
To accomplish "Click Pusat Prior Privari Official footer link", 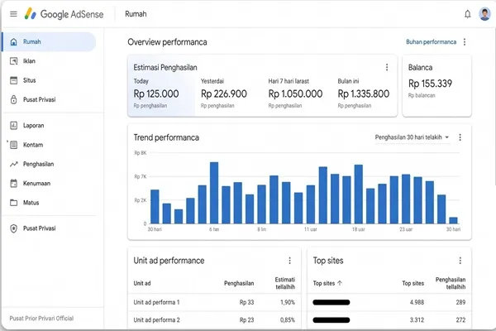I will coord(41,319).
